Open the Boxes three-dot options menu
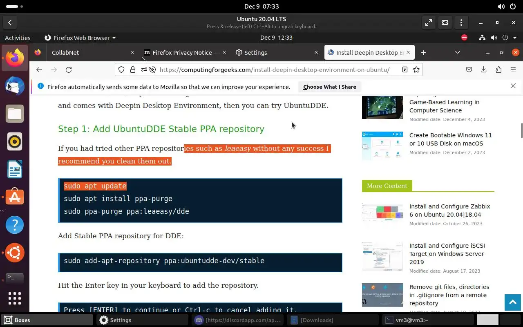 (461, 23)
